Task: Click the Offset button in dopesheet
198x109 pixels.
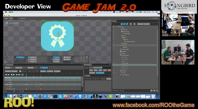Action: click(x=57, y=71)
